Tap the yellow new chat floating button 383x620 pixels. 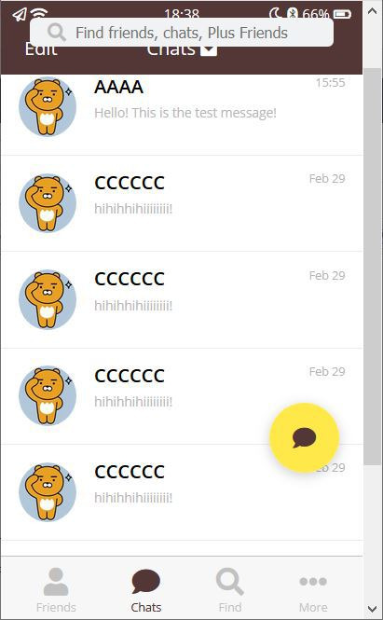point(304,437)
